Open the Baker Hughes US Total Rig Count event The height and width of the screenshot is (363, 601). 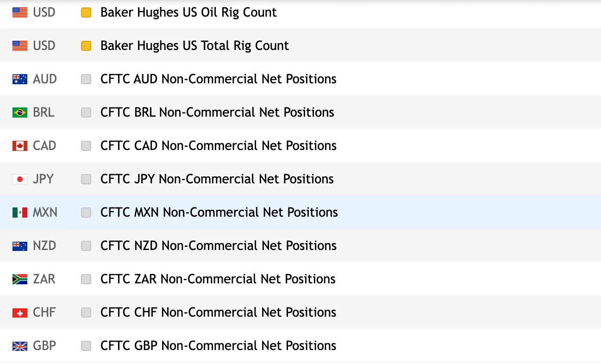click(x=194, y=46)
